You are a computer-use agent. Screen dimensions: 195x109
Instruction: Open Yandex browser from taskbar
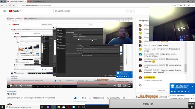[69, 107]
